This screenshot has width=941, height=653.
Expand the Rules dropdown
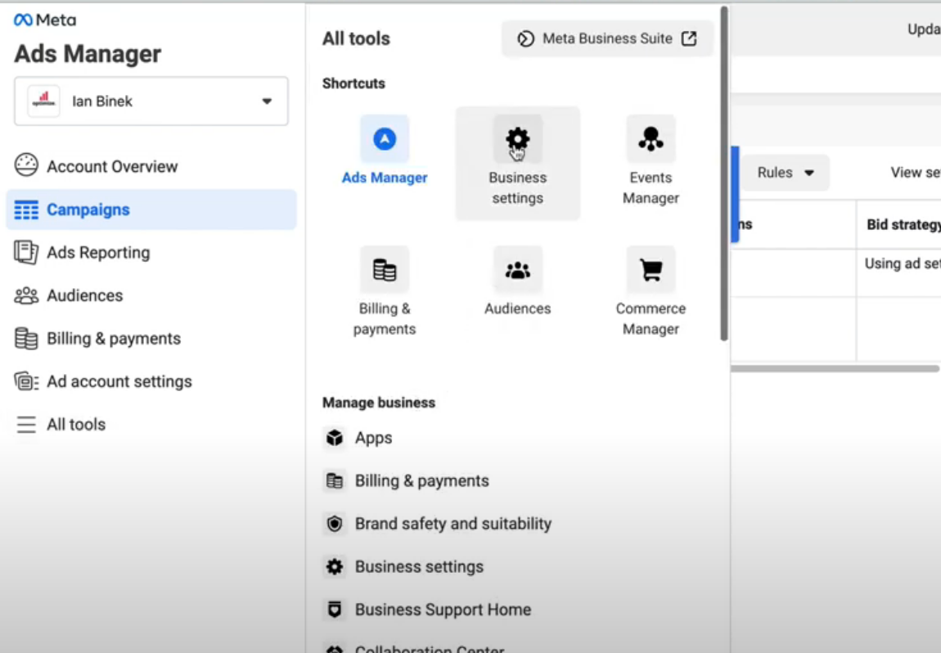pyautogui.click(x=786, y=173)
